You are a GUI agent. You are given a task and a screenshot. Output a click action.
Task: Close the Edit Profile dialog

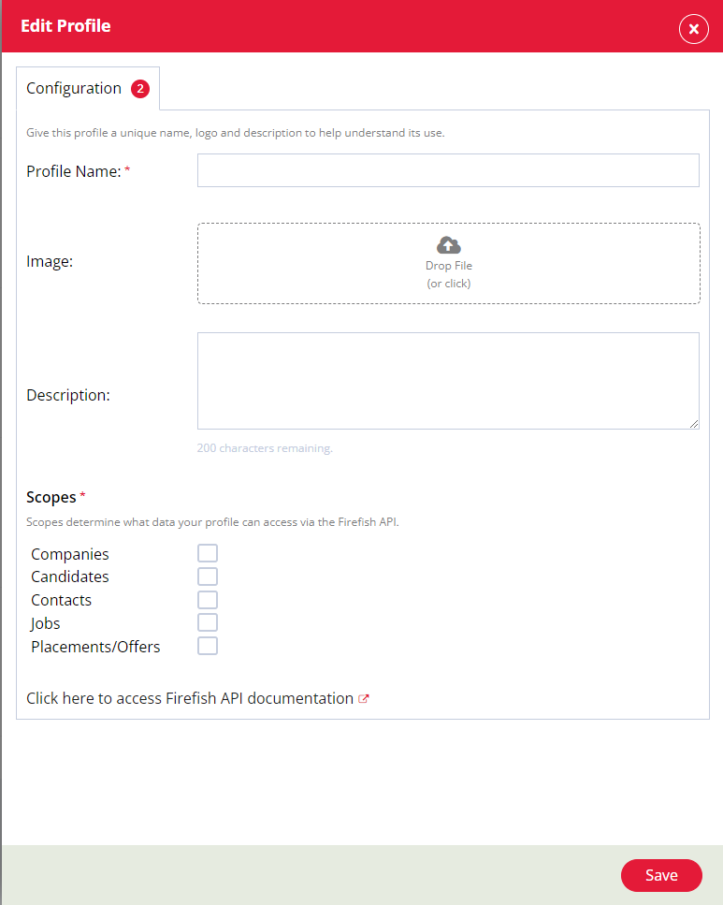click(x=694, y=28)
